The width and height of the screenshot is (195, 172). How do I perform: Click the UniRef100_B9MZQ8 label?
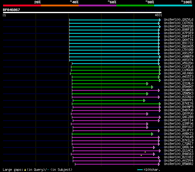[179, 27]
